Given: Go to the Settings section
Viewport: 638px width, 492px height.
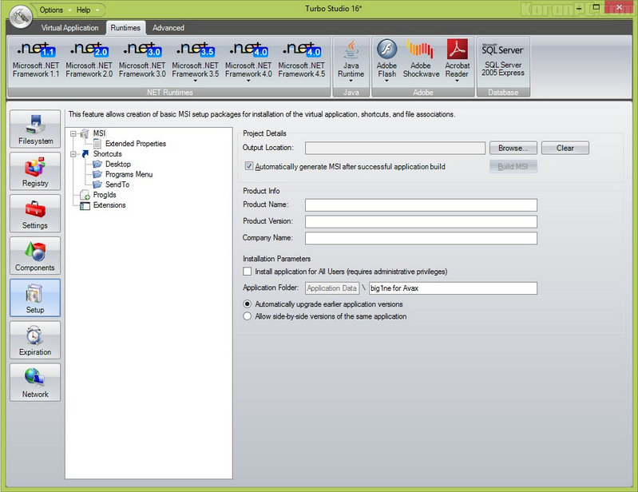Looking at the screenshot, I should (35, 213).
